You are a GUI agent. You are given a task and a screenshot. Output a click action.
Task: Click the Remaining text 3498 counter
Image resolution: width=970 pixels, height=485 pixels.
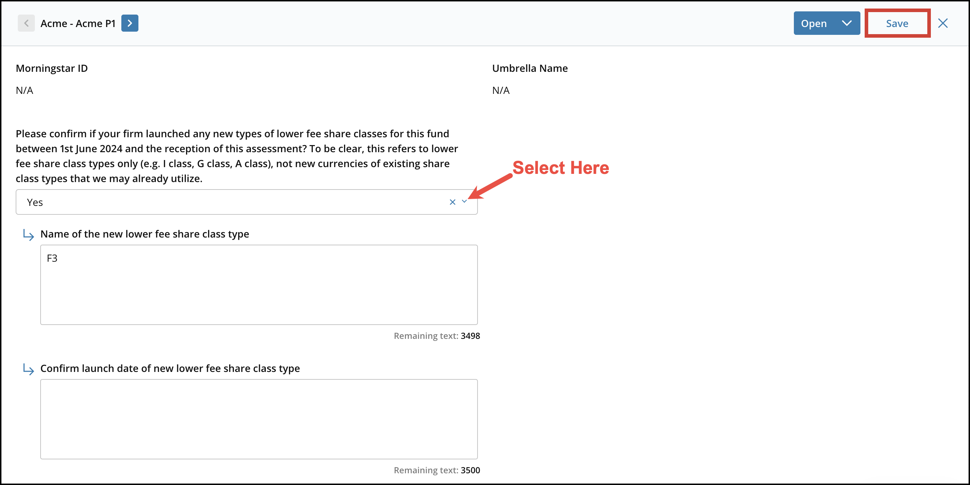437,336
